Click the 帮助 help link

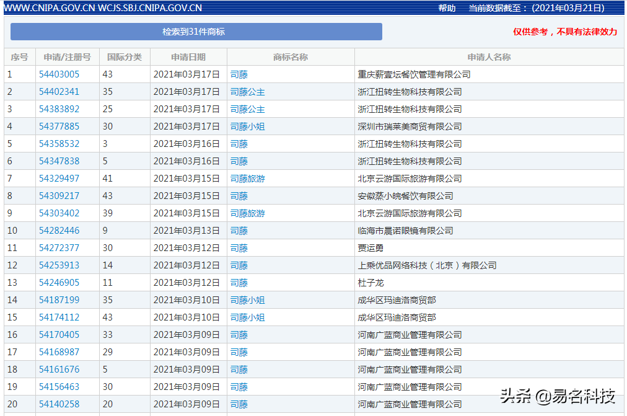click(447, 8)
